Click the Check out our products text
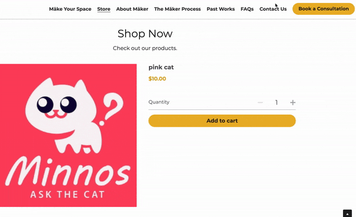 pos(145,48)
